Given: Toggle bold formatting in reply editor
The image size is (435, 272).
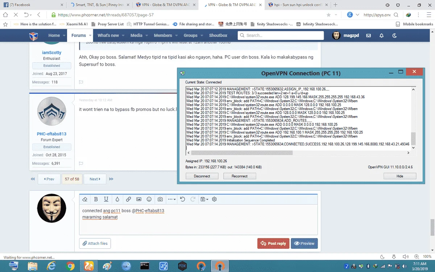Looking at the screenshot, I should point(96,199).
